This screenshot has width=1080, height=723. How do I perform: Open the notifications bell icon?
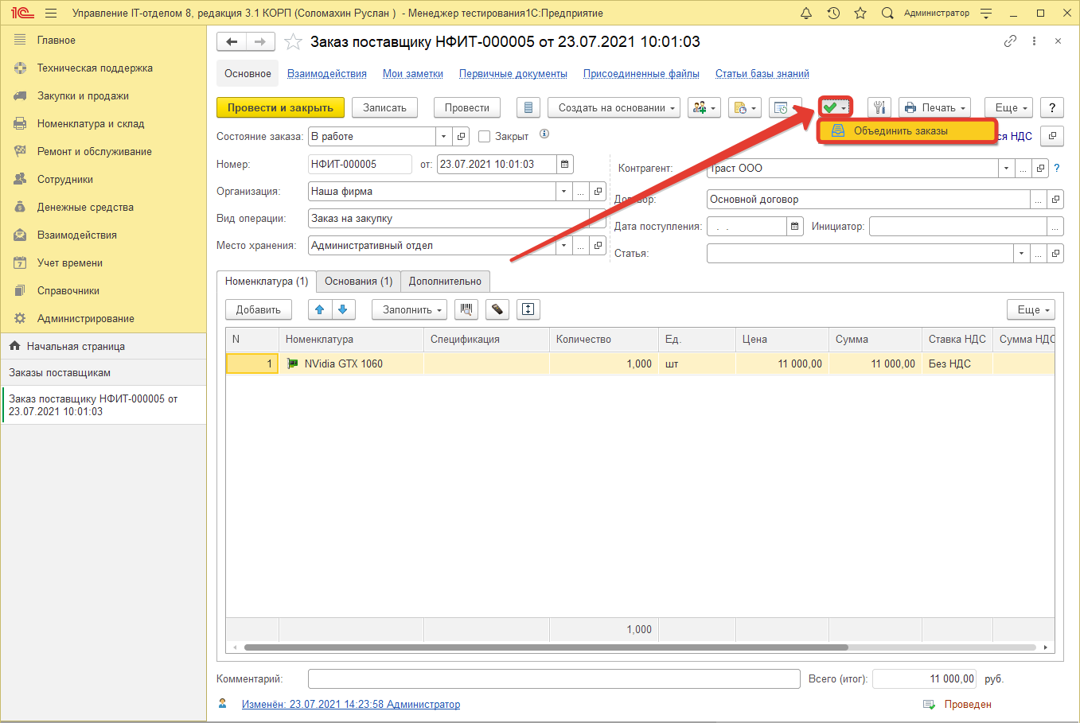806,14
